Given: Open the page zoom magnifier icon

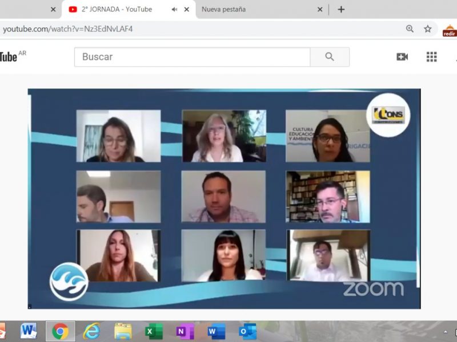Looking at the screenshot, I should coord(410,28).
